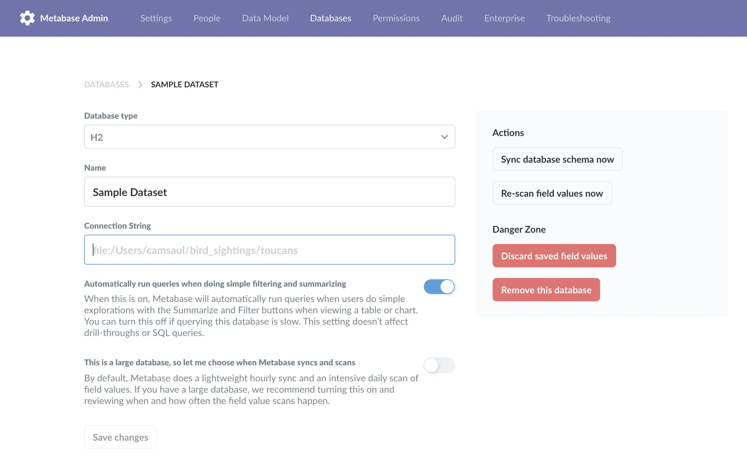Go to the Data Model section
The width and height of the screenshot is (747, 470).
point(265,18)
